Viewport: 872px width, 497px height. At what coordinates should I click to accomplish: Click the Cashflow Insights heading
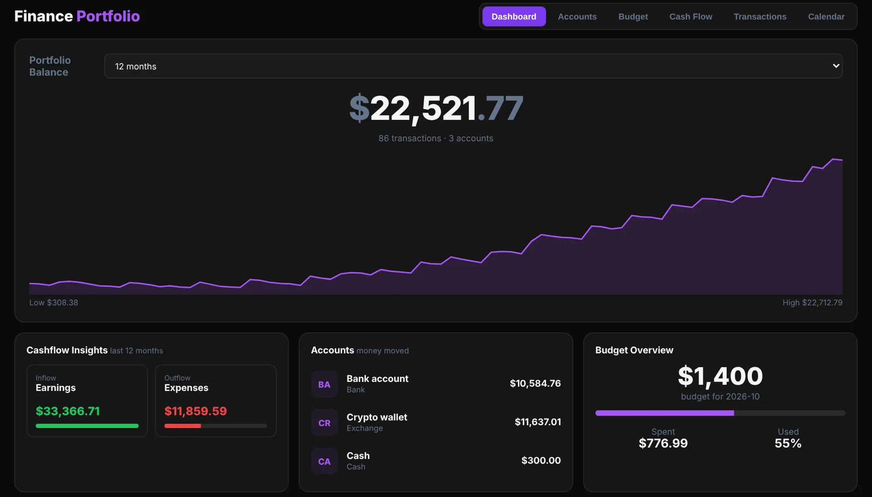pyautogui.click(x=67, y=350)
